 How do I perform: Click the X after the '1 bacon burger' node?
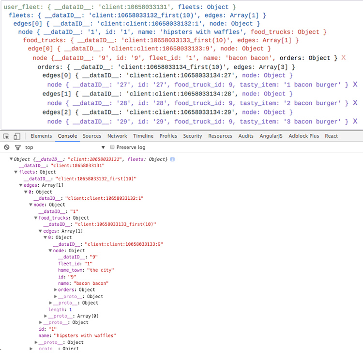tap(355, 85)
